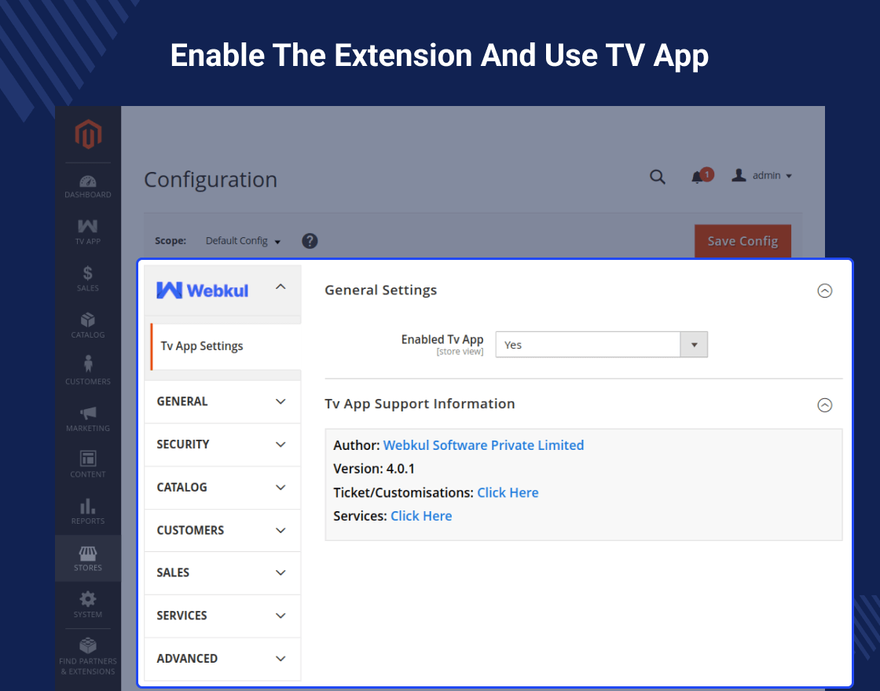This screenshot has width=880, height=691.
Task: Expand the SERVICES config group
Action: (x=222, y=616)
